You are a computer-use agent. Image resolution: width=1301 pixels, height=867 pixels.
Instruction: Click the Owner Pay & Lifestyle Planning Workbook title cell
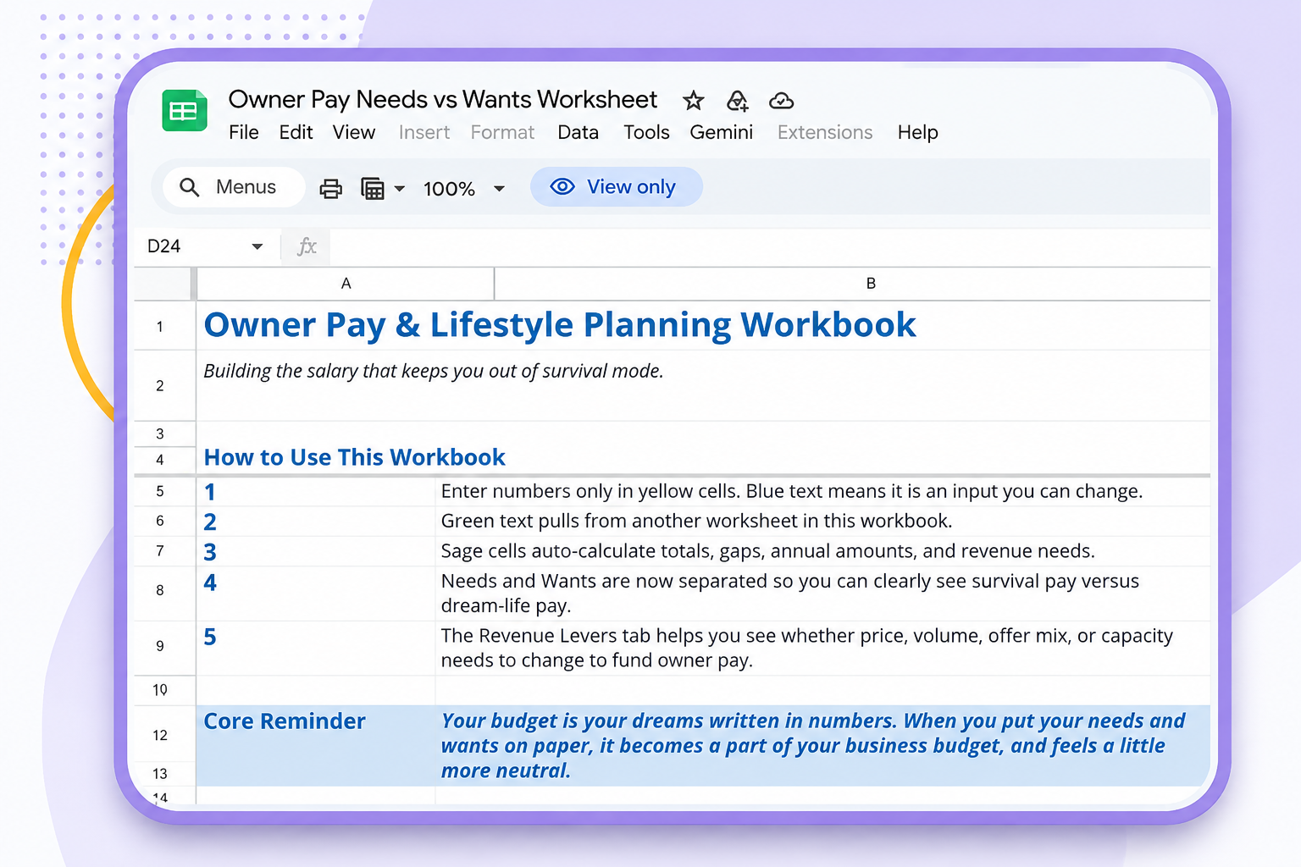pos(560,325)
